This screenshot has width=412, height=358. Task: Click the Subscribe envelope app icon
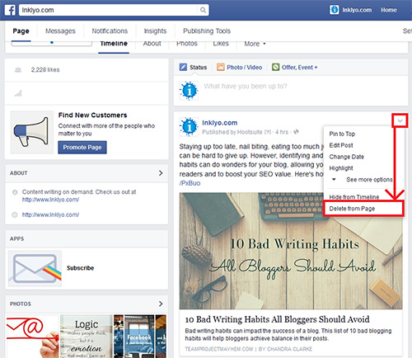[x=35, y=268]
